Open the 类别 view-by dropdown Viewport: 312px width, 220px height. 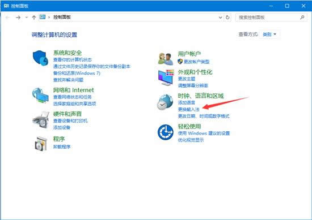269,34
